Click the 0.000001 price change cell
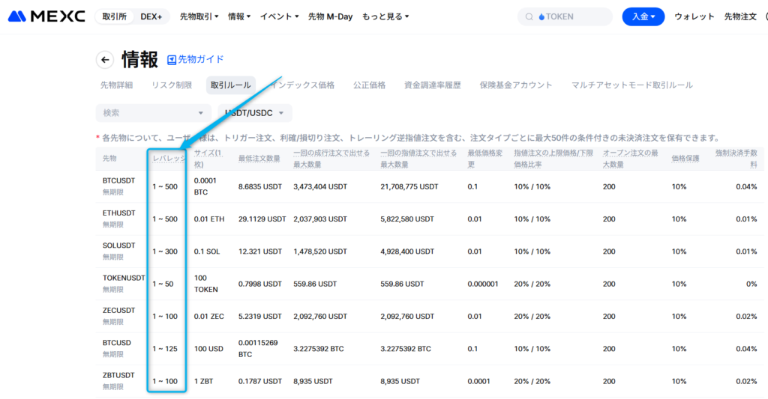768x399 pixels. [483, 284]
